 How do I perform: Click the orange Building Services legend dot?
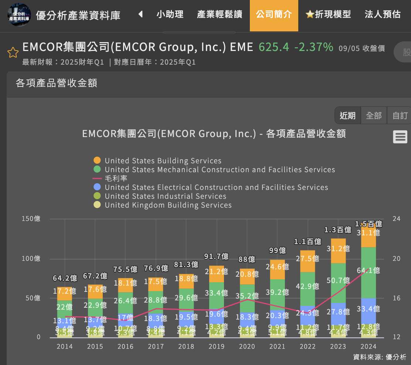coord(97,160)
